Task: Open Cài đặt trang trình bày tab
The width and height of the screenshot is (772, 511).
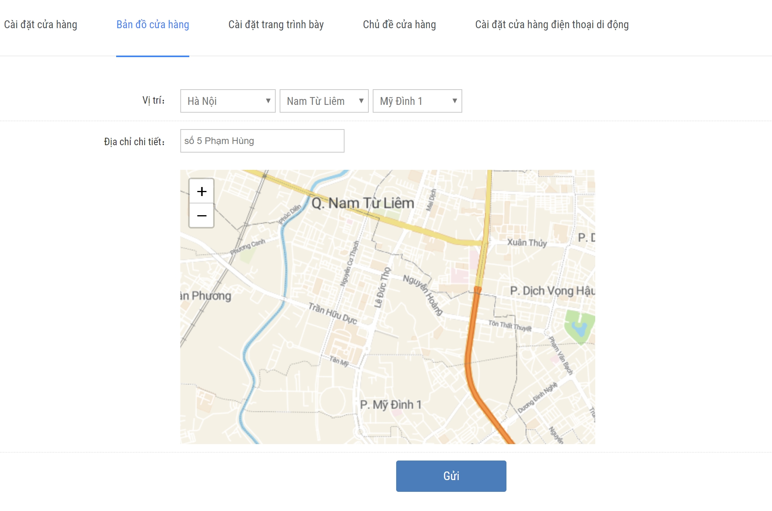Action: [276, 25]
